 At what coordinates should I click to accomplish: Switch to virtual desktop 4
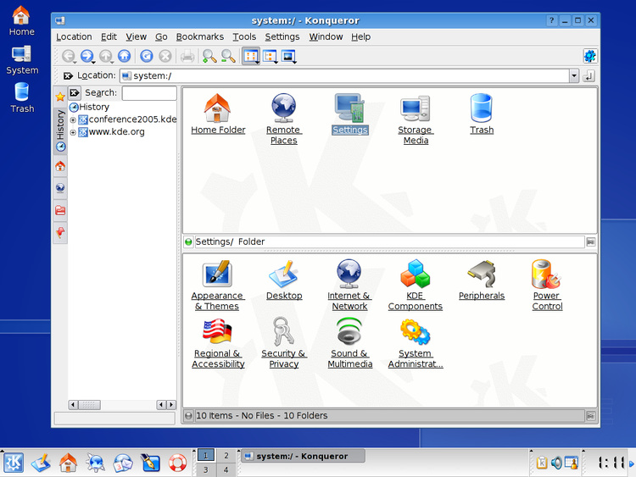(x=226, y=469)
